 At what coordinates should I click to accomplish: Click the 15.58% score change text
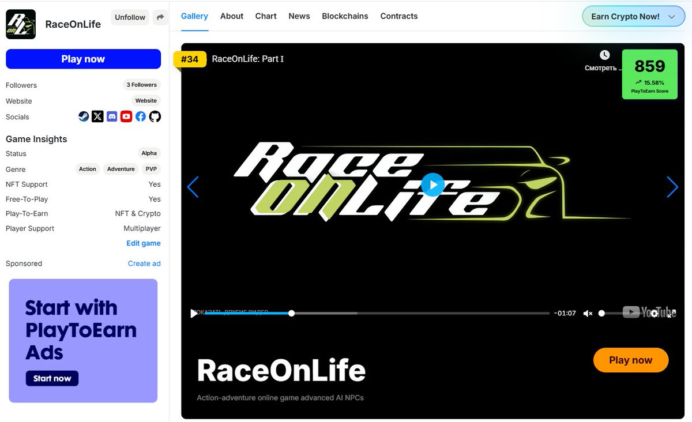654,83
